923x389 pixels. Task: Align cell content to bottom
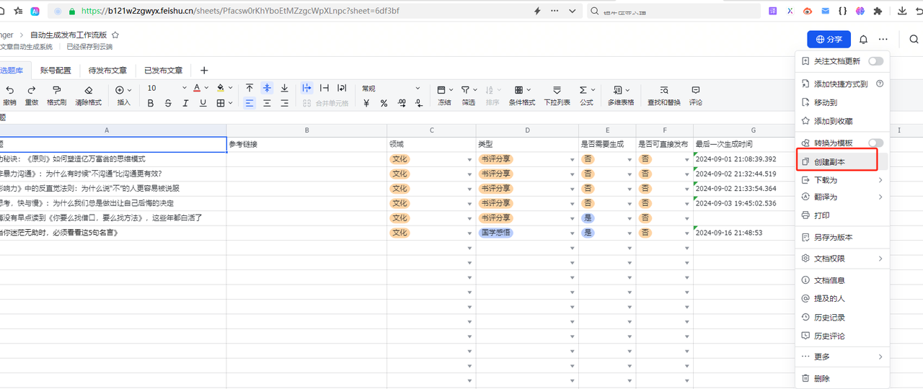click(x=284, y=88)
